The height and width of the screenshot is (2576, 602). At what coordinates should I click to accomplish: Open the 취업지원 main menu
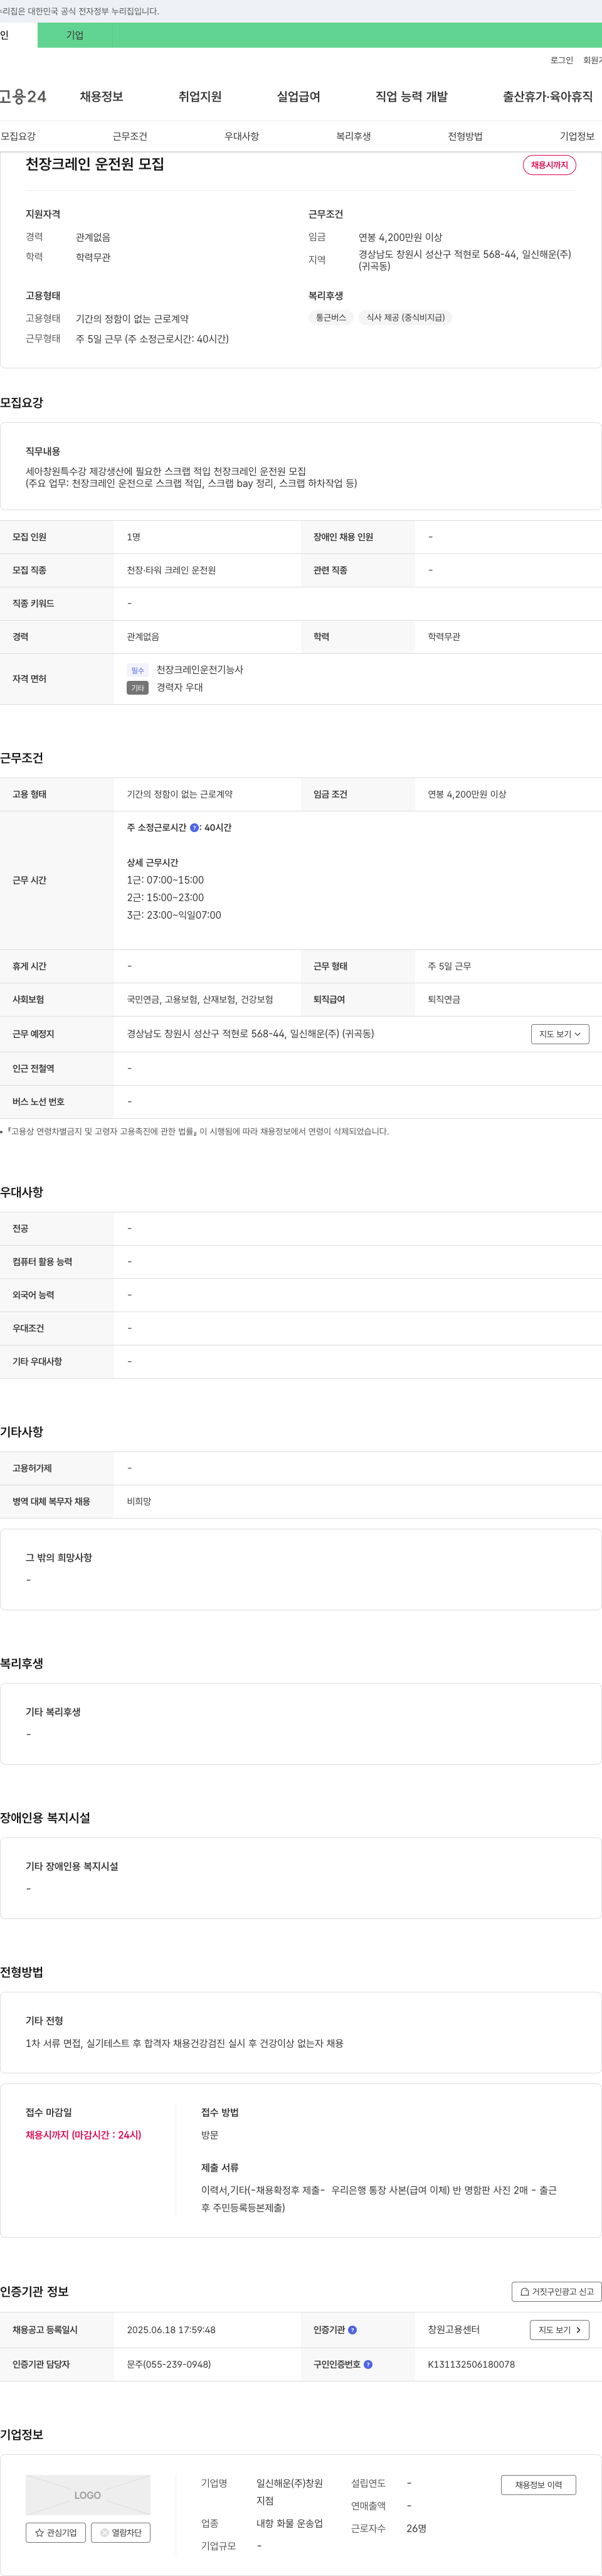click(200, 96)
